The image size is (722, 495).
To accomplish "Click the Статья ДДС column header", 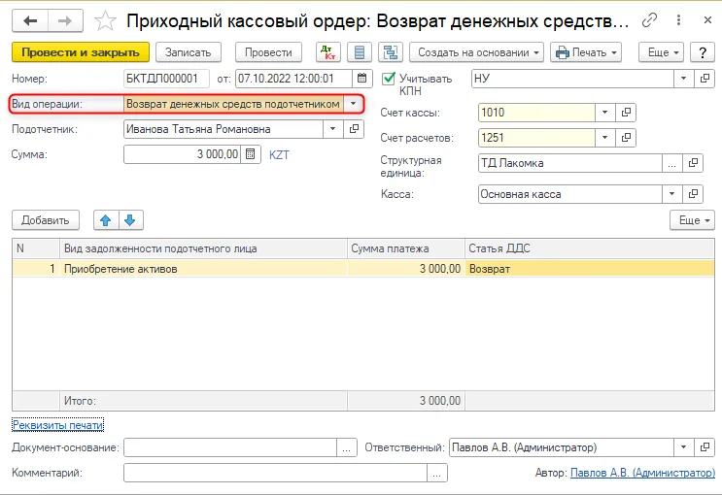I will [x=590, y=248].
